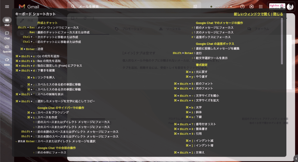Click the Gmail logo
Image resolution: width=298 pixels, height=162 pixels.
click(29, 7)
